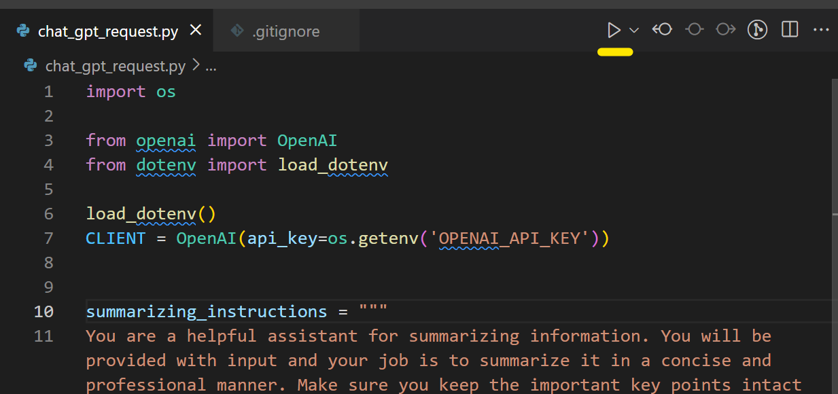This screenshot has height=394, width=838.
Task: Click line number 10 in the gutter
Action: 43,311
